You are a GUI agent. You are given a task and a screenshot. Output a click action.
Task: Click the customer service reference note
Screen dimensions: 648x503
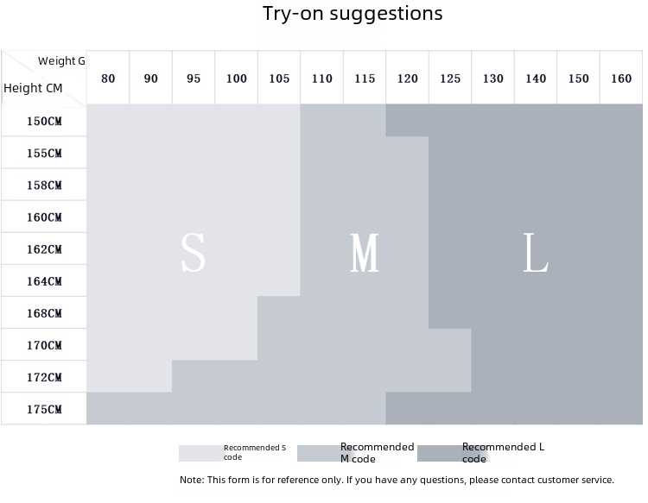(397, 480)
